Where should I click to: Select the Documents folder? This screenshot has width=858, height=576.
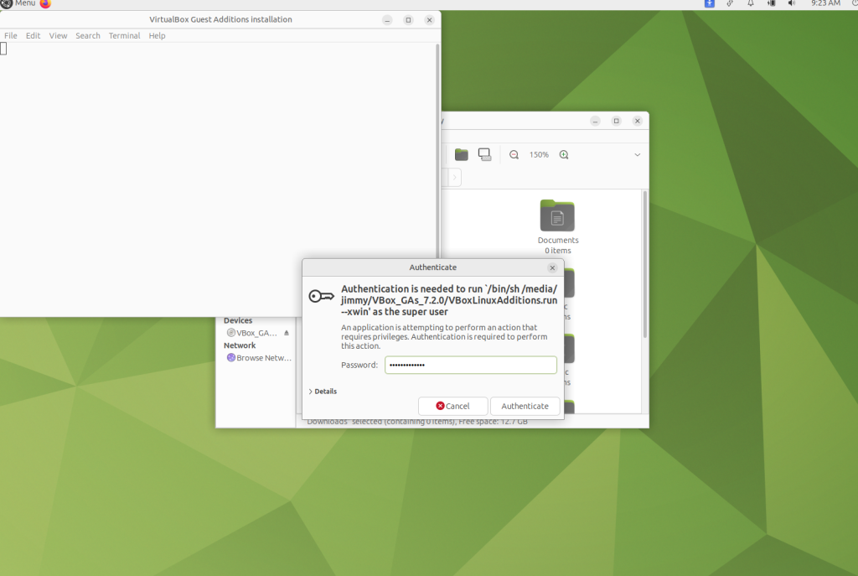(557, 227)
